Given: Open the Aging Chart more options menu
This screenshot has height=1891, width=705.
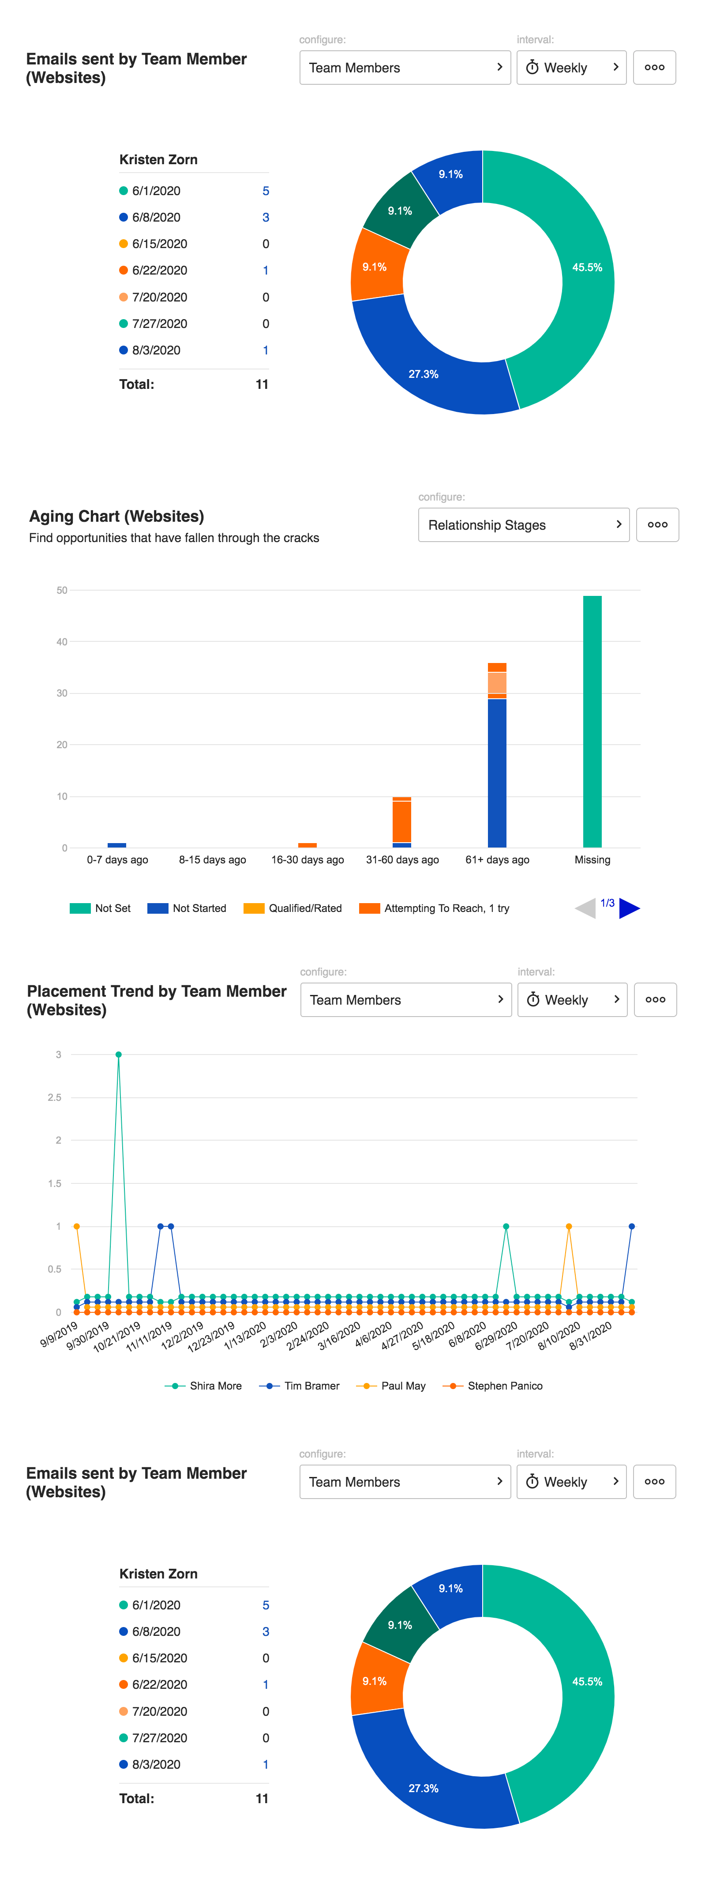Looking at the screenshot, I should point(656,524).
